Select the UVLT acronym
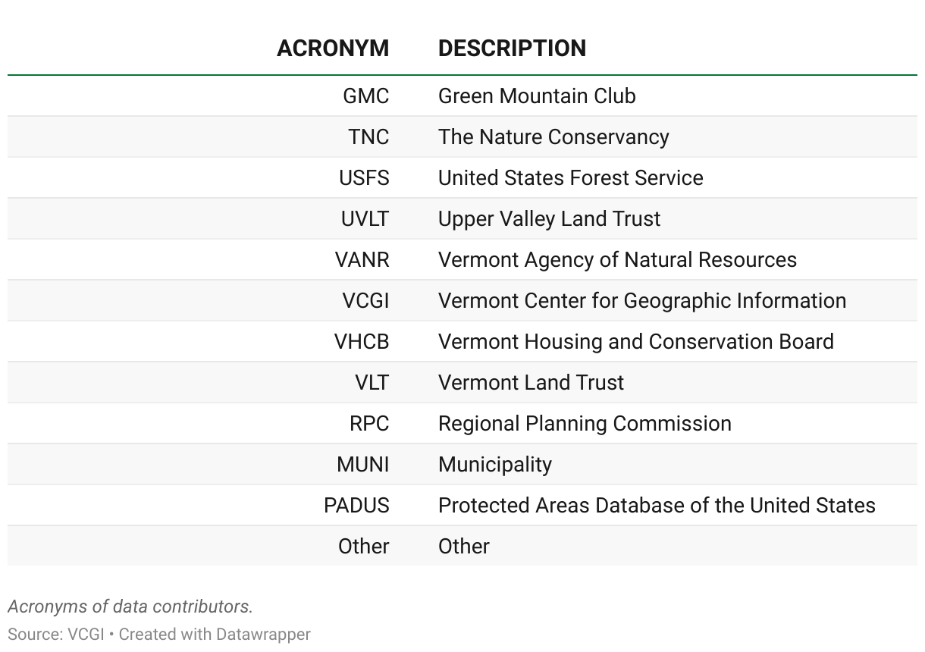The width and height of the screenshot is (925, 652). click(365, 219)
